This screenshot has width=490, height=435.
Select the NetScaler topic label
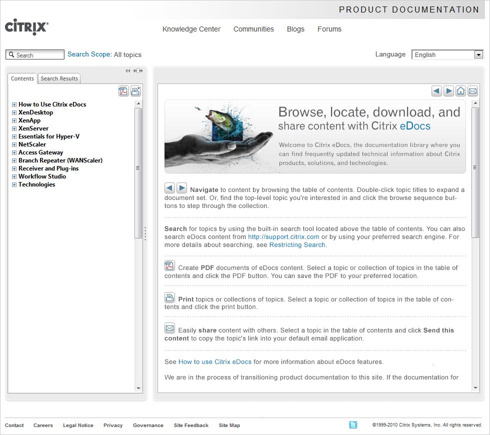[x=32, y=144]
